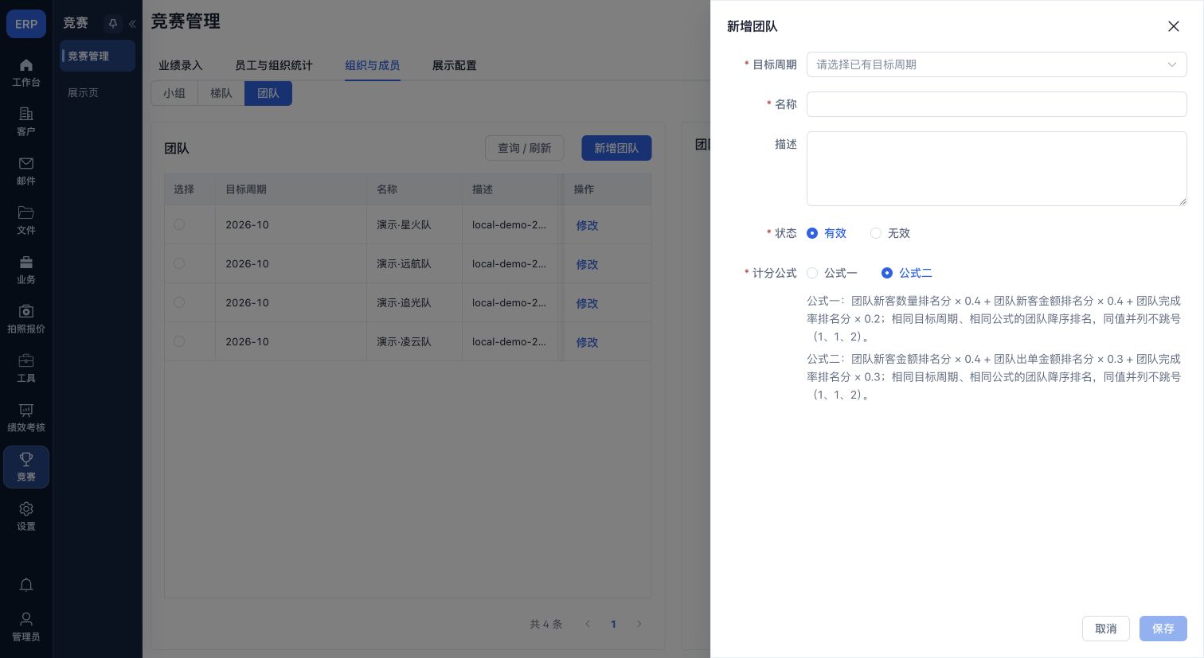Collapse the submenu with double chevron
This screenshot has height=658, width=1204.
[132, 24]
